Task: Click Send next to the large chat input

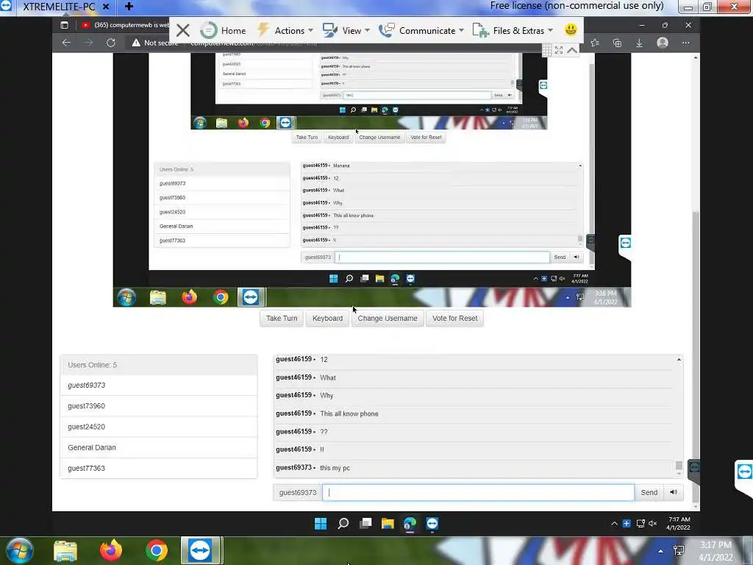Action: (649, 492)
